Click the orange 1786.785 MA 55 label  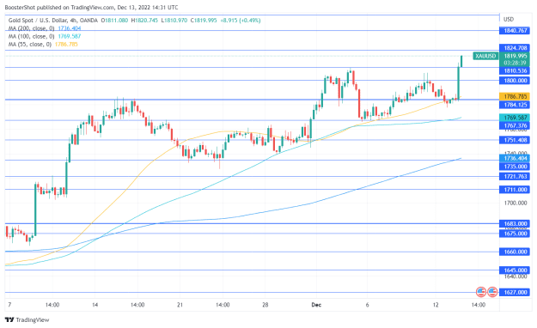pos(515,96)
